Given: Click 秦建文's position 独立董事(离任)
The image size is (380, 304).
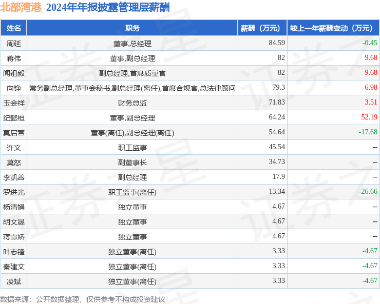Looking at the screenshot, I should 132,267.
